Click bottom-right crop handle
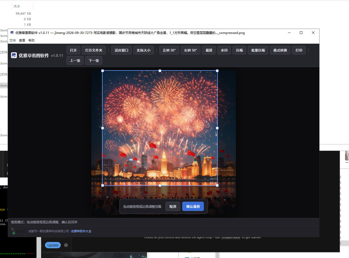The width and height of the screenshot is (349, 258). [x=217, y=185]
